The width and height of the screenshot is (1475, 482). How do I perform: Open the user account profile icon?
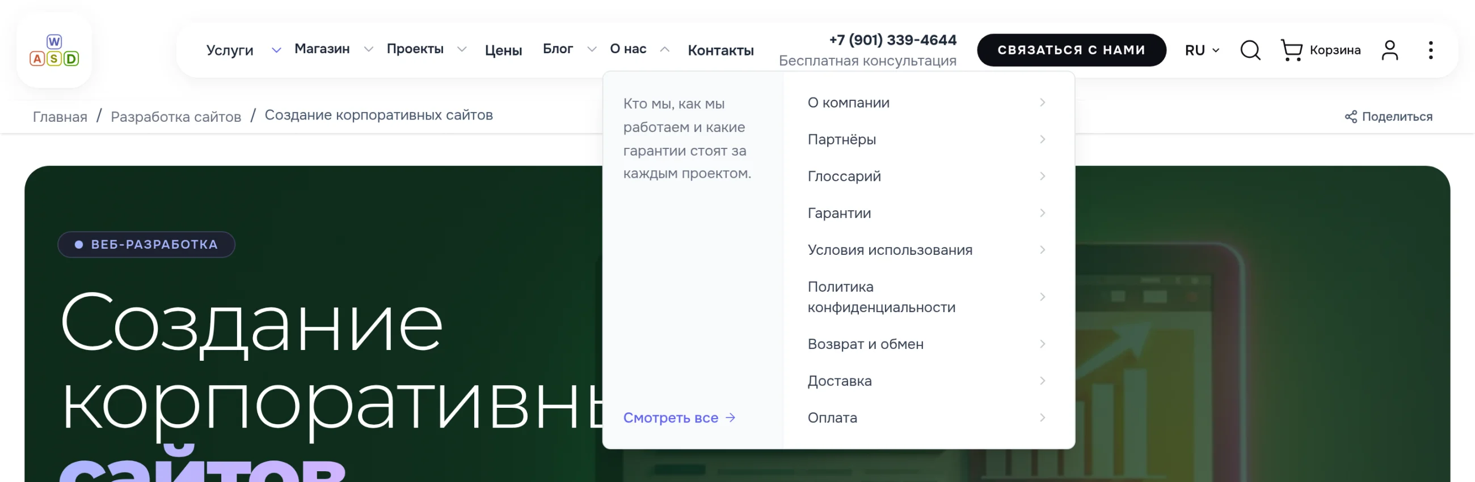tap(1390, 50)
